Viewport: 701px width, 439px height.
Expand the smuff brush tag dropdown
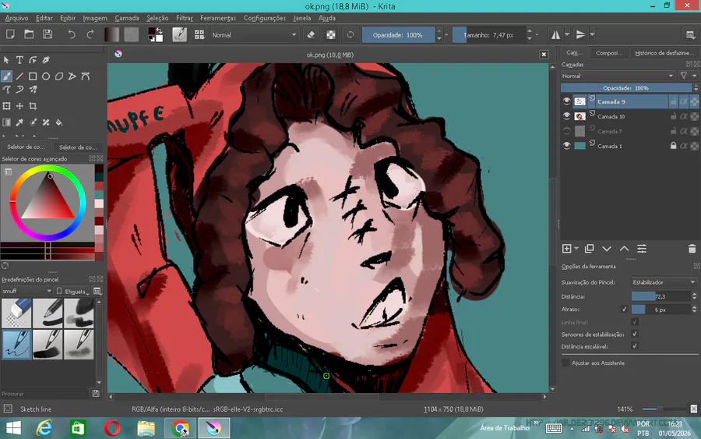pyautogui.click(x=26, y=291)
